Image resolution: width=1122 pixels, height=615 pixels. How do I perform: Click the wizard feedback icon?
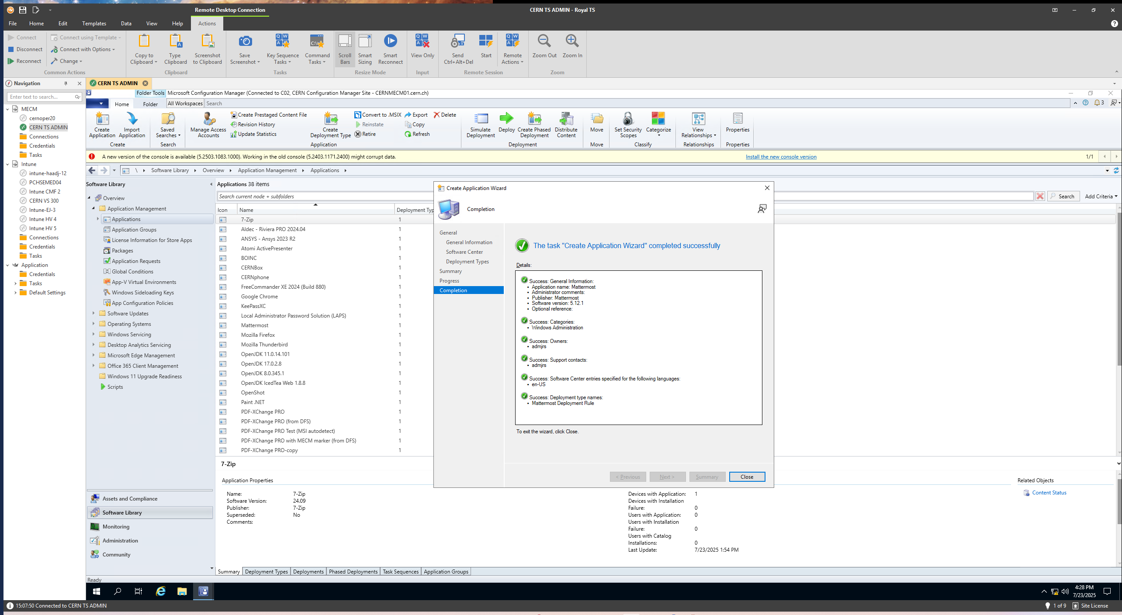point(762,209)
